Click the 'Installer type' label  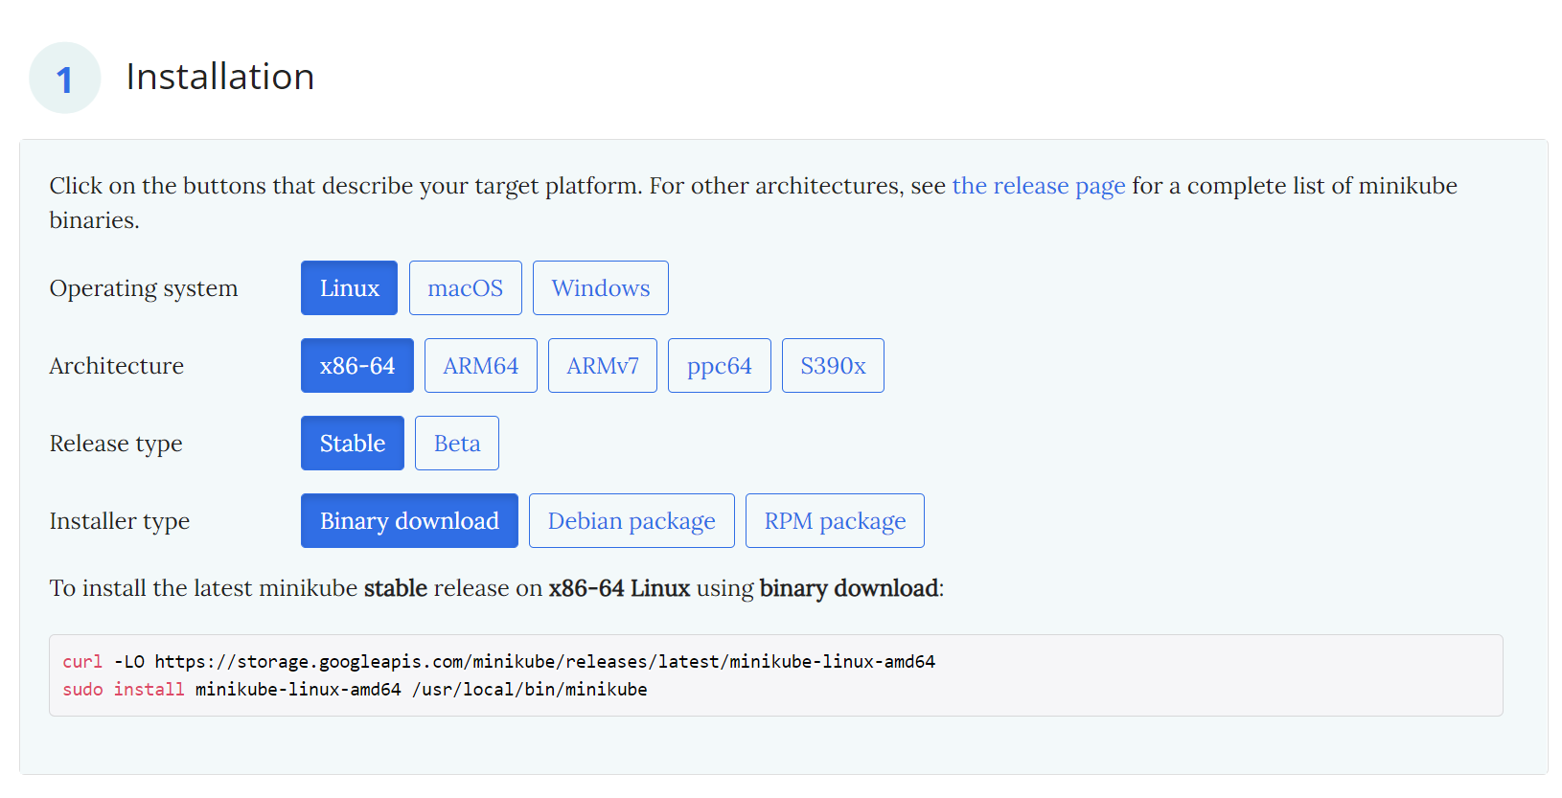click(x=120, y=521)
